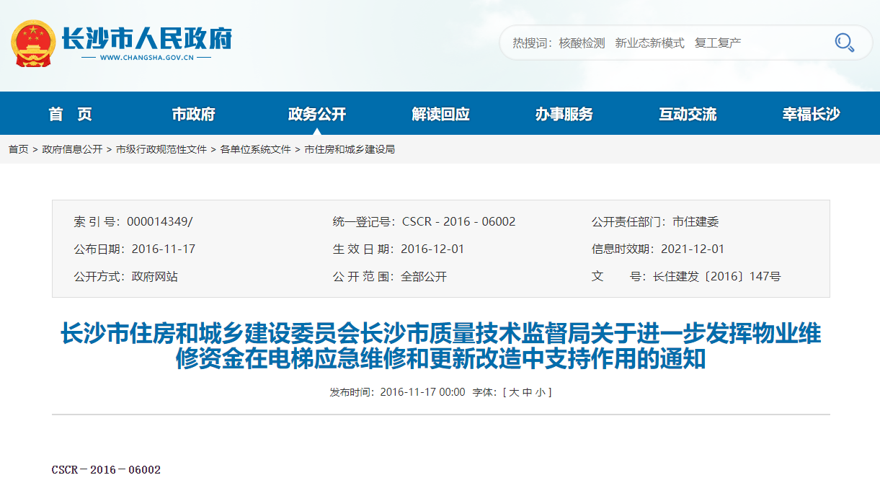The image size is (880, 483).
Task: Open the 首页 navigation tab
Action: tap(71, 114)
